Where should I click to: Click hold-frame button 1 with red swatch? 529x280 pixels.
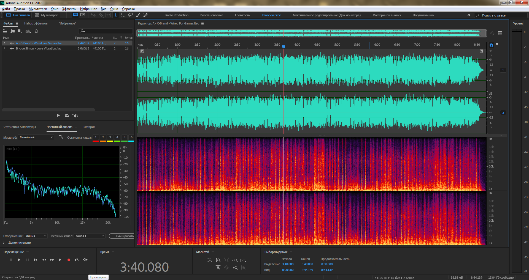tap(96, 138)
